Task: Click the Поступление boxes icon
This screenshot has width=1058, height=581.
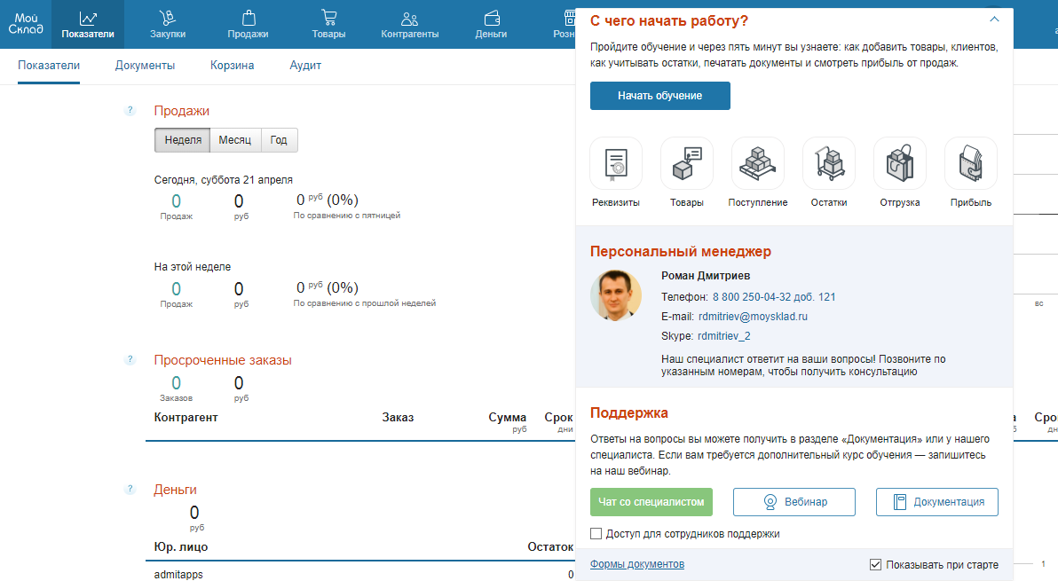Action: (758, 163)
